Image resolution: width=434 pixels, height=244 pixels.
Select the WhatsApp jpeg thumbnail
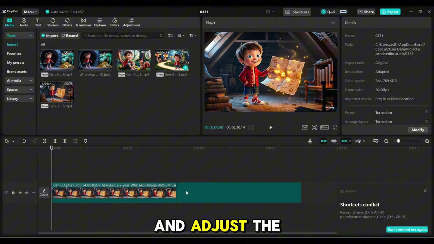[x=95, y=60]
